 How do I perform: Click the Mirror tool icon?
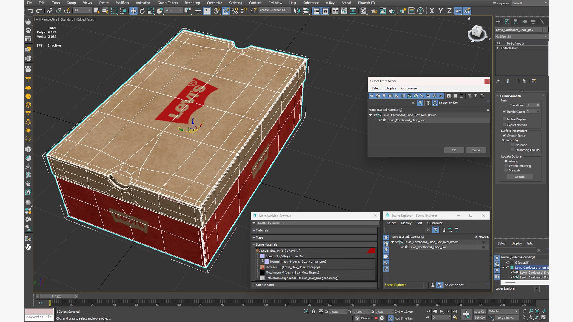click(297, 11)
